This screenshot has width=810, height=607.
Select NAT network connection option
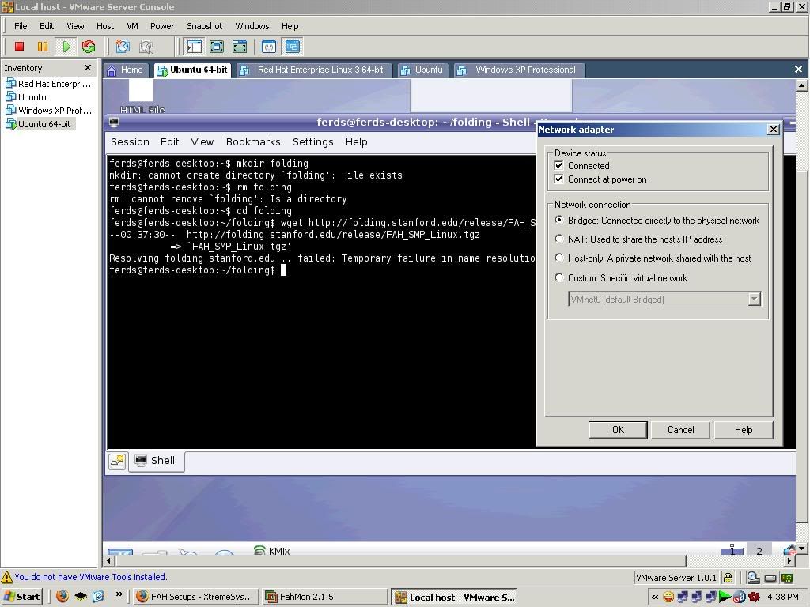tap(559, 239)
